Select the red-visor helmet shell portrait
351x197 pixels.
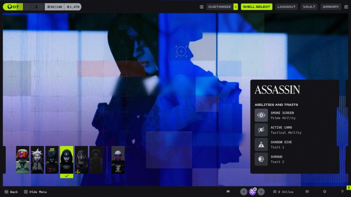pos(23,160)
